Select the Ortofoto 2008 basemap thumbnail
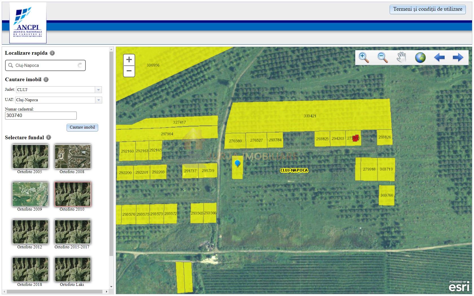 tap(73, 157)
